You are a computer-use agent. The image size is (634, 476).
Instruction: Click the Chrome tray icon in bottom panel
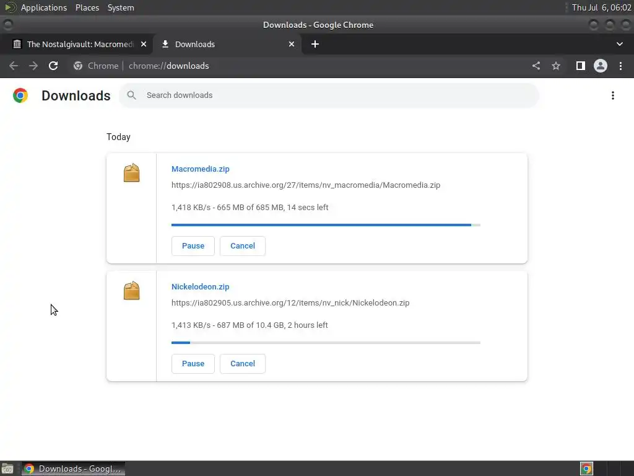click(x=586, y=469)
